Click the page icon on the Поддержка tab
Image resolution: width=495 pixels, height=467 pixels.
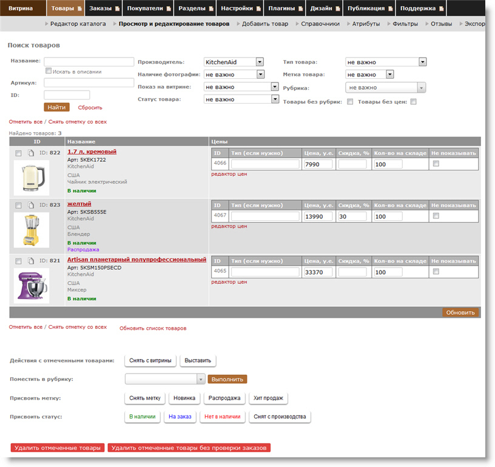[x=442, y=8]
